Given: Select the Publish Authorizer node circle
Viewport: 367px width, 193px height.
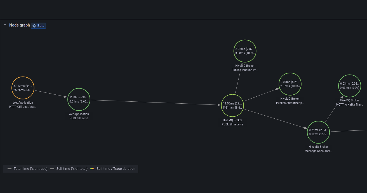Looking at the screenshot, I should click(290, 84).
